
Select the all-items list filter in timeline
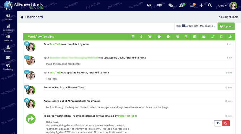133,37
